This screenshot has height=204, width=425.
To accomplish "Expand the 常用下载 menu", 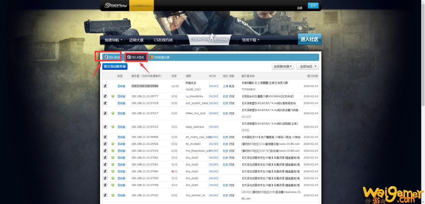I will pyautogui.click(x=251, y=40).
